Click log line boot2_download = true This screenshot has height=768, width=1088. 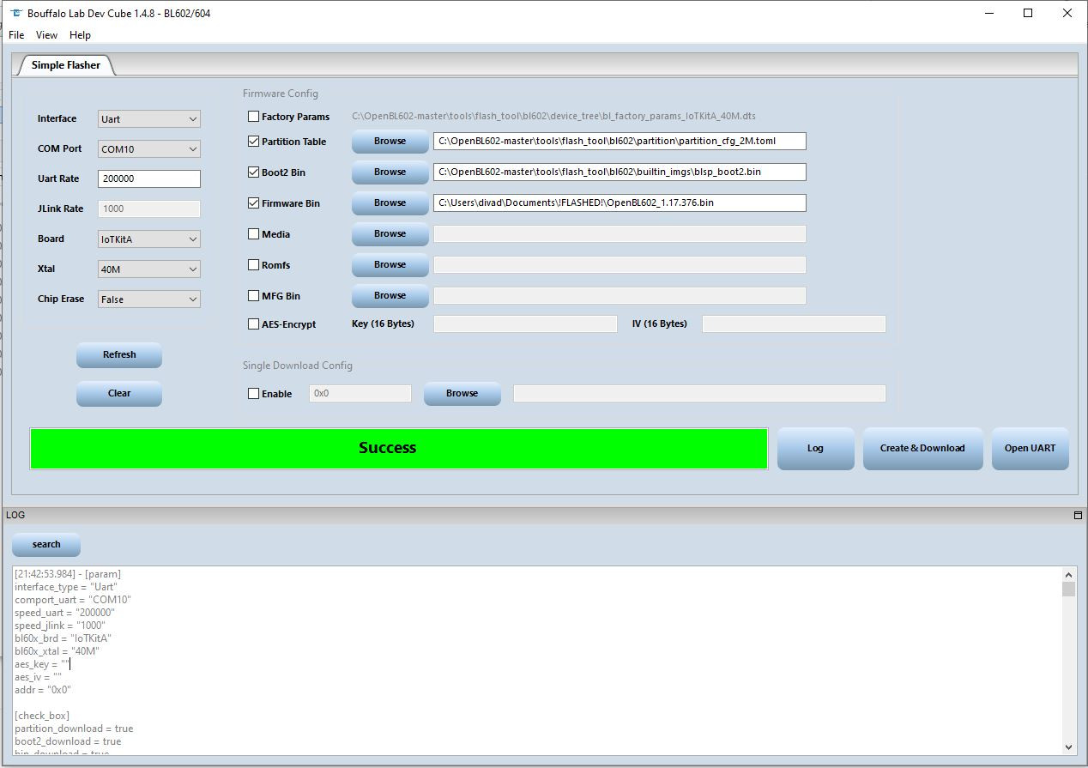tap(68, 741)
